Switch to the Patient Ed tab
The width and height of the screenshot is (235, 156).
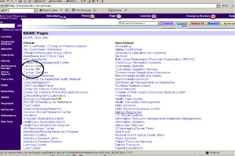[197, 23]
